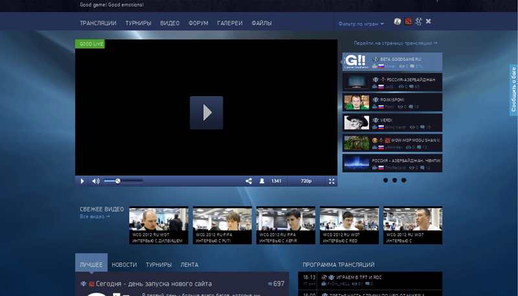Open video FIFA interview with KEFIR

tap(286, 226)
